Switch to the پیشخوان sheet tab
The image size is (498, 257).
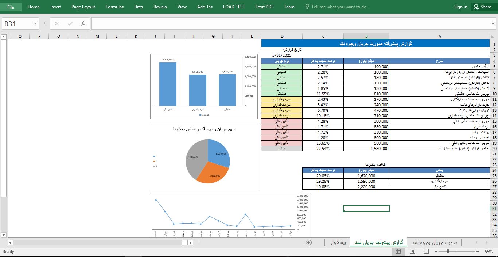pos(337,242)
